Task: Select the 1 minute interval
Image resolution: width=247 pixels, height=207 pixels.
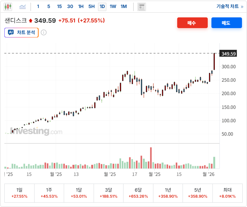Action: 38,6
